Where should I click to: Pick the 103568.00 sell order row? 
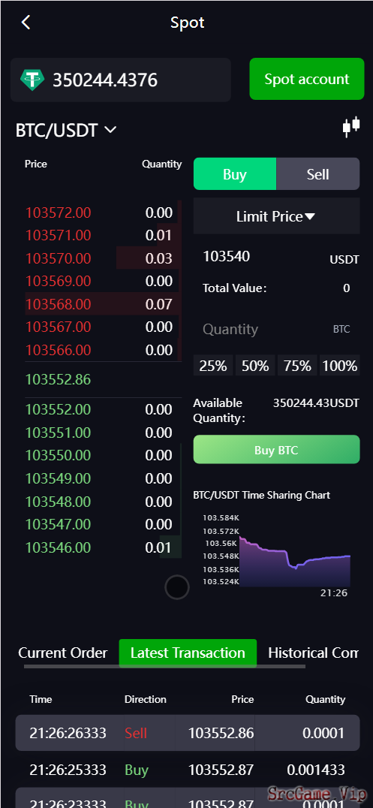click(103, 304)
